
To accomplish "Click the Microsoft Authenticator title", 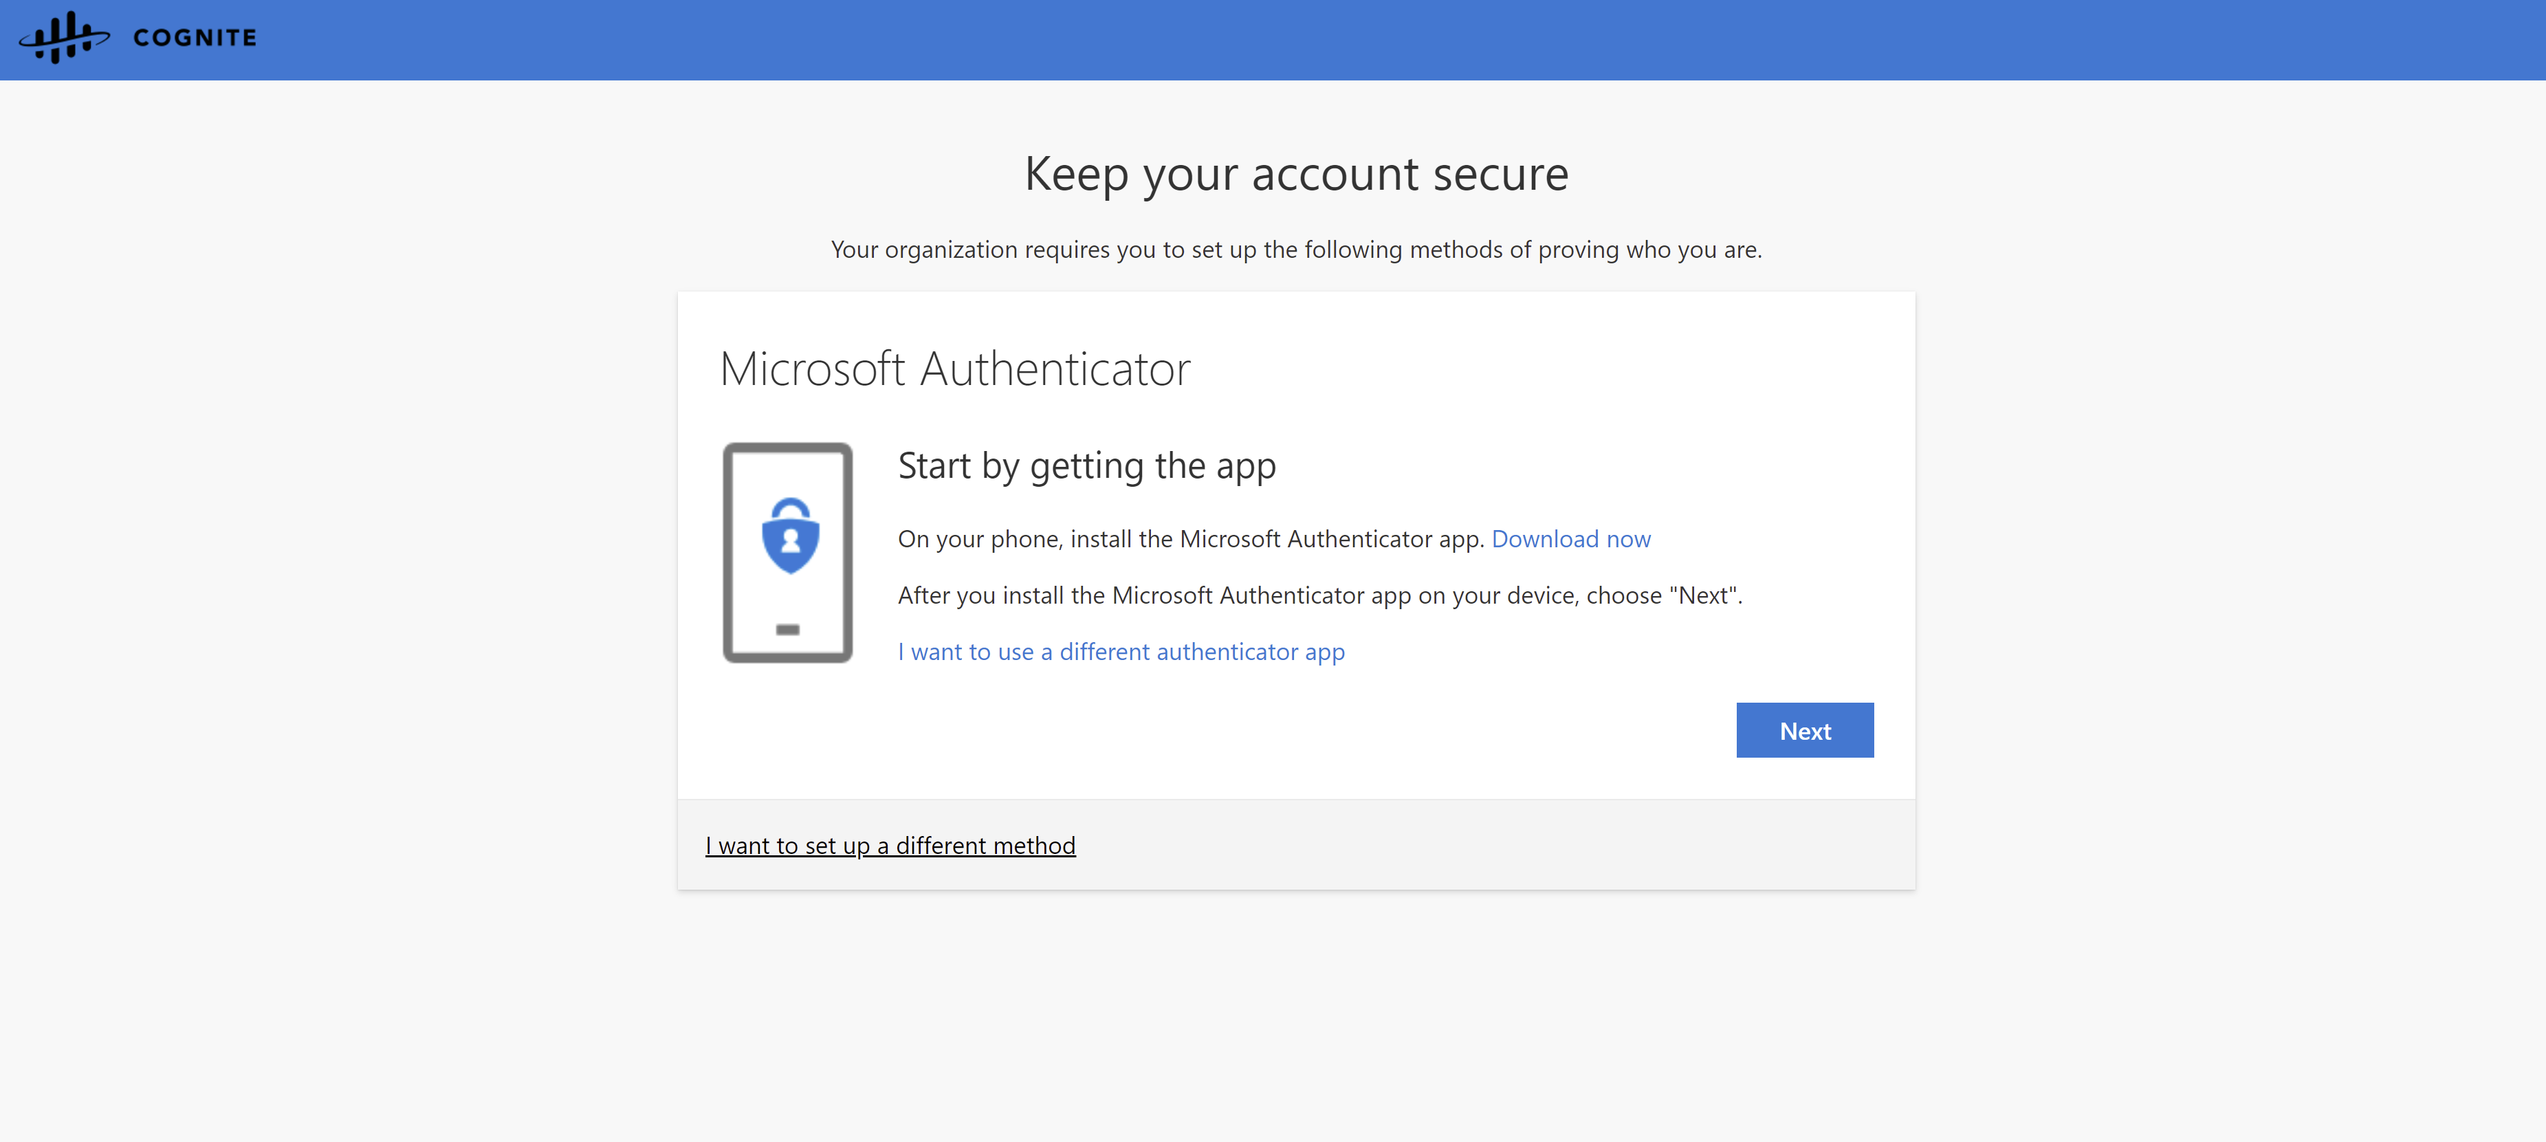I will 955,369.
